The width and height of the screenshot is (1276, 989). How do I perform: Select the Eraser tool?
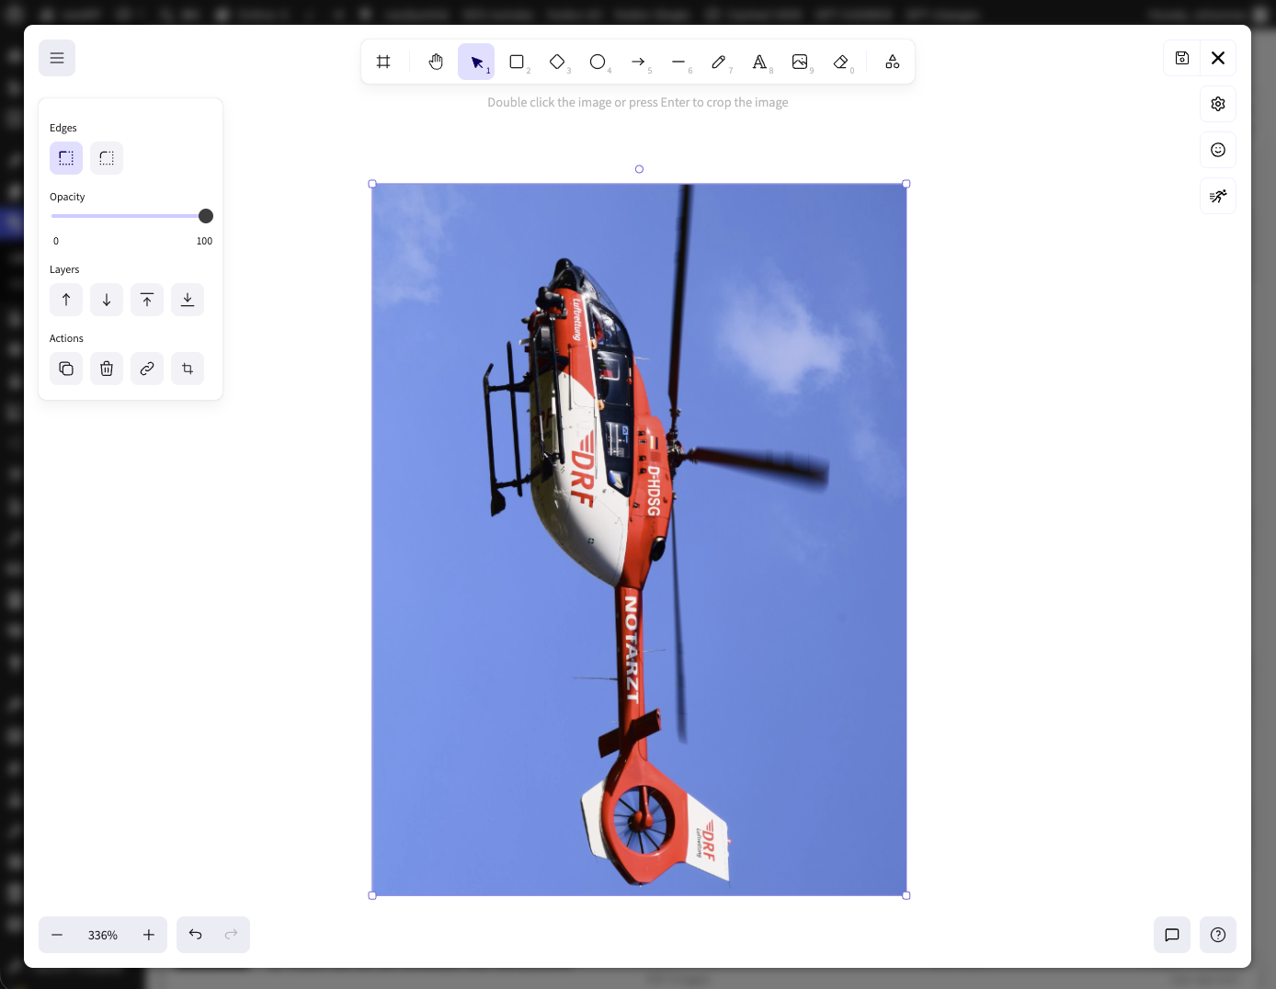[840, 62]
